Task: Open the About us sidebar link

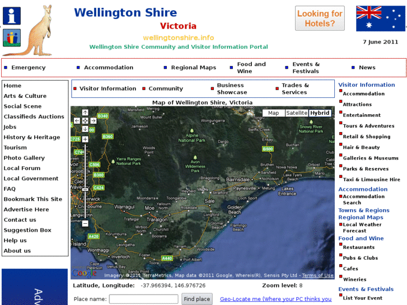Action: [x=17, y=251]
